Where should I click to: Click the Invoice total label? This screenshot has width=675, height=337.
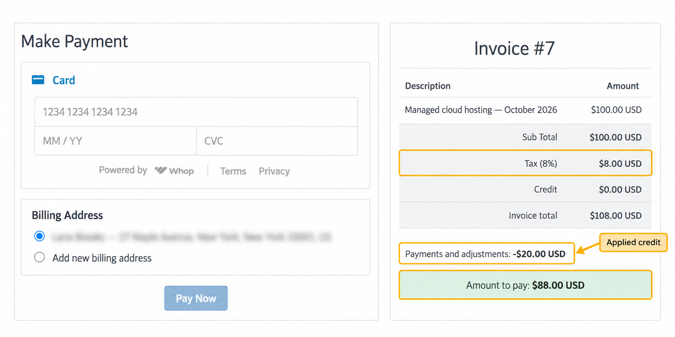click(533, 216)
